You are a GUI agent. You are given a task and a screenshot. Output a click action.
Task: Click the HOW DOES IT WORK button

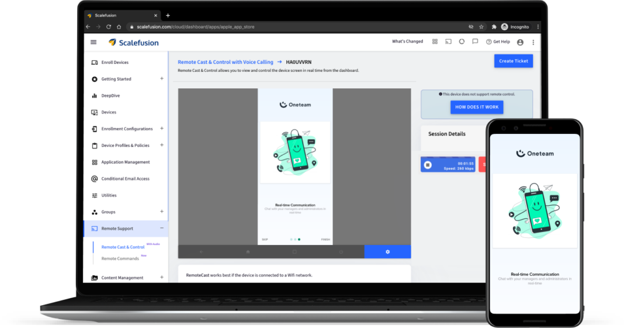click(x=477, y=107)
